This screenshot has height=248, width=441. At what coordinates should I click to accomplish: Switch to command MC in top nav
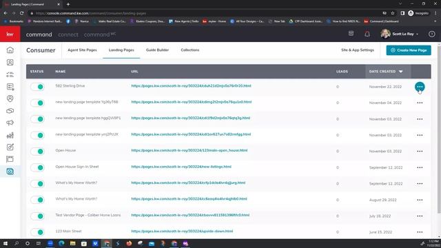click(99, 34)
